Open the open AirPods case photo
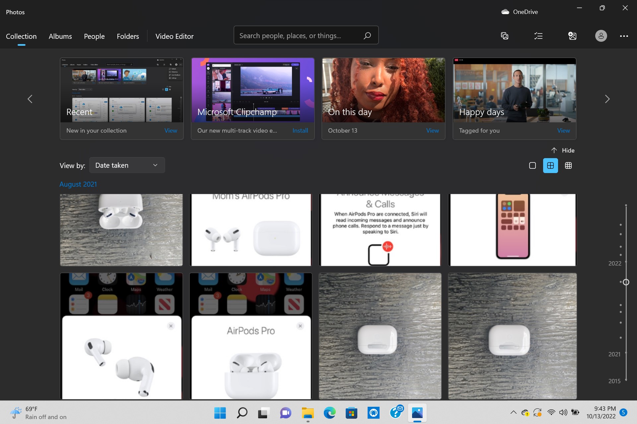The image size is (637, 424). pyautogui.click(x=121, y=230)
